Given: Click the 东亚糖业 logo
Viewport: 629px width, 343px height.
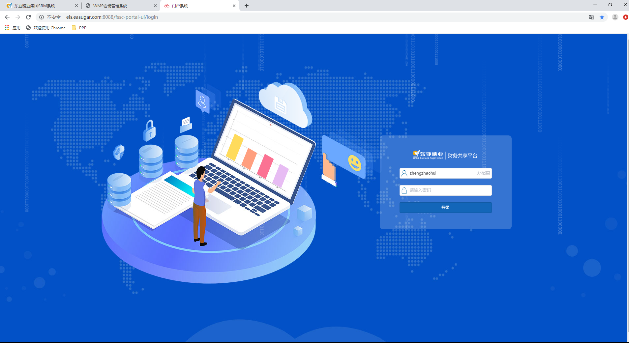Looking at the screenshot, I should point(428,155).
